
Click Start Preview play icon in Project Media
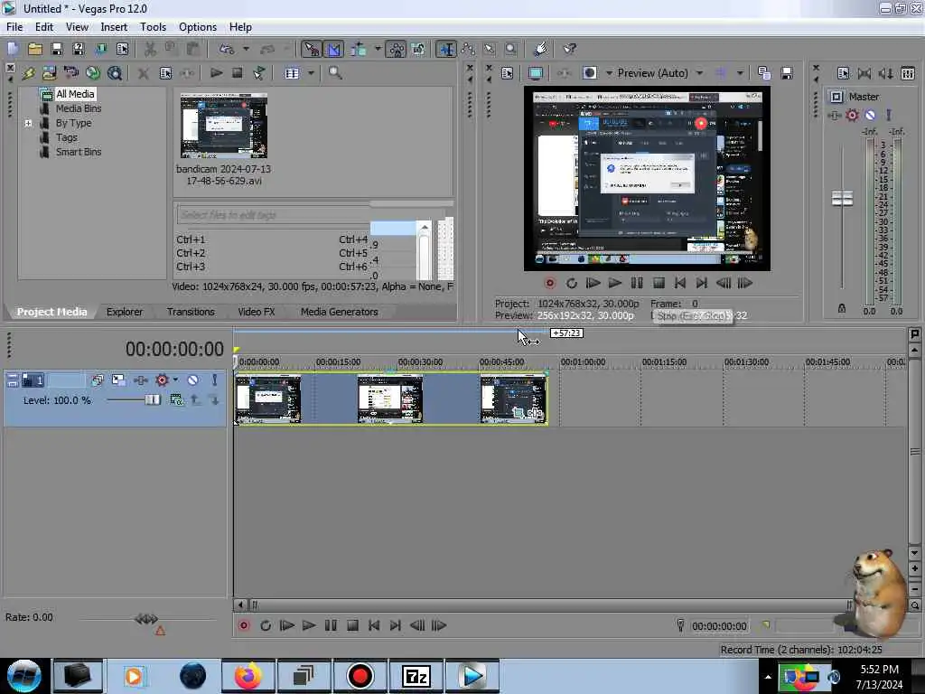(216, 73)
